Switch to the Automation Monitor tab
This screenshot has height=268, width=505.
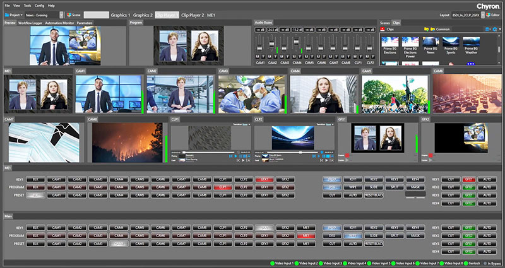click(59, 22)
